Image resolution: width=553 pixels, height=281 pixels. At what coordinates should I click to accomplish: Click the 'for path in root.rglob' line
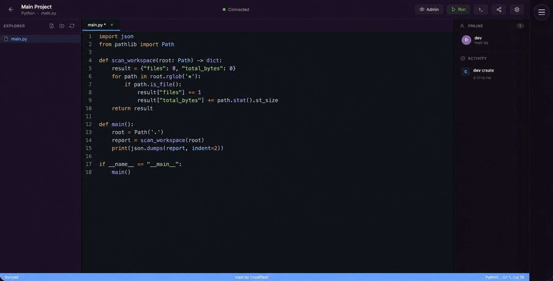[156, 76]
